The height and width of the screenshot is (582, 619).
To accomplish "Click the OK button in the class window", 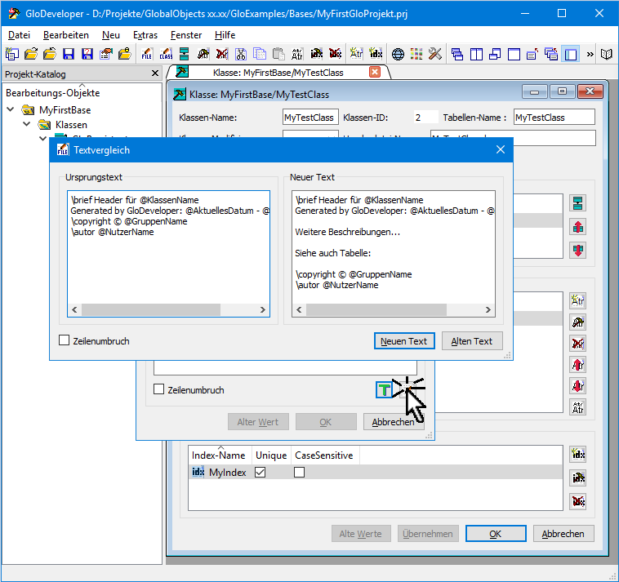I will [x=496, y=534].
